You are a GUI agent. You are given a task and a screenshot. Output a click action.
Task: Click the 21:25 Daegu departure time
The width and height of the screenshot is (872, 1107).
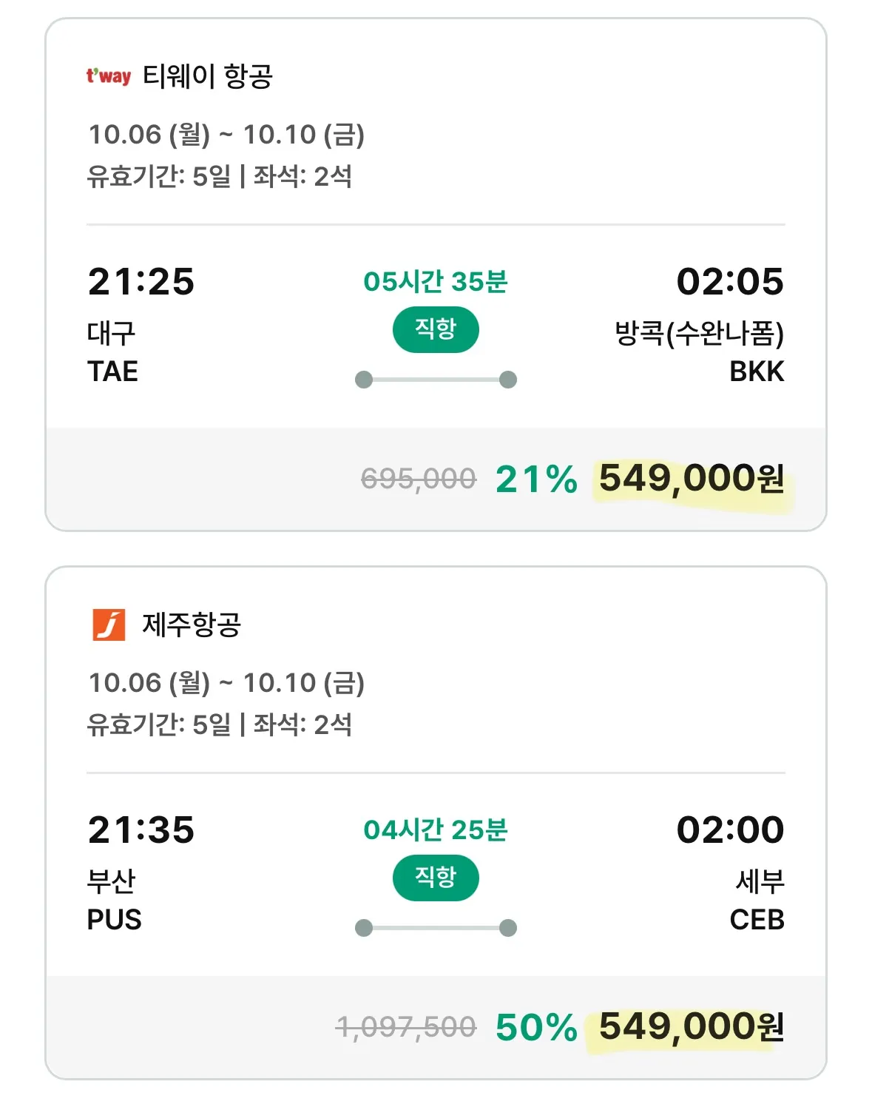click(141, 282)
